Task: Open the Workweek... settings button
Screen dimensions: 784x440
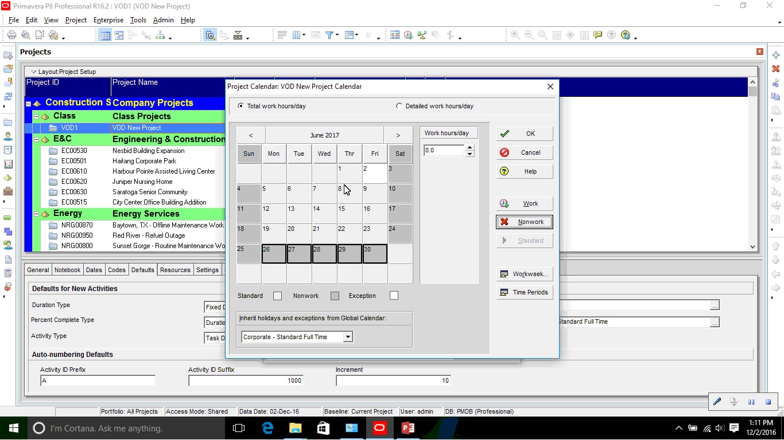Action: (x=525, y=274)
